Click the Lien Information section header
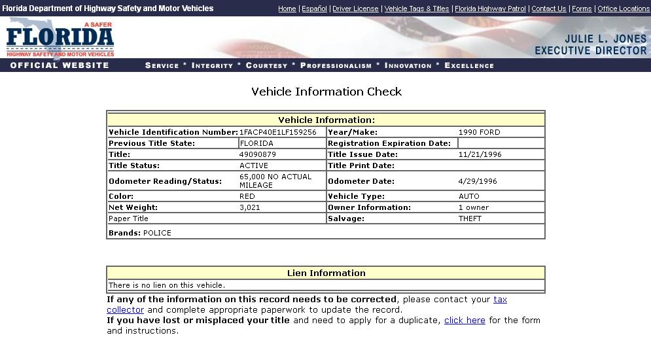This screenshot has width=651, height=348. coord(326,273)
